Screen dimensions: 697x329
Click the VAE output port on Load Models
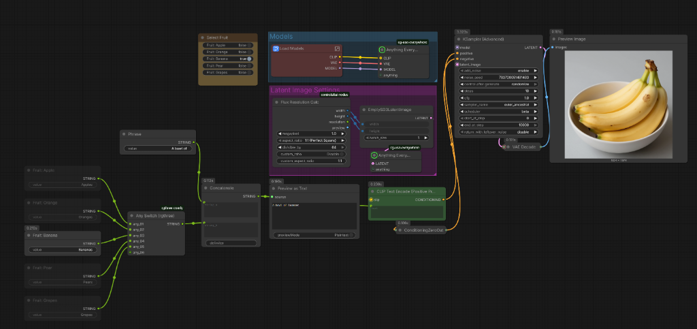point(340,63)
